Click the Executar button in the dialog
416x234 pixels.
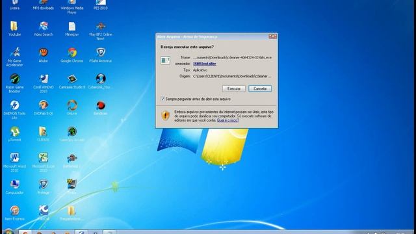pyautogui.click(x=233, y=88)
